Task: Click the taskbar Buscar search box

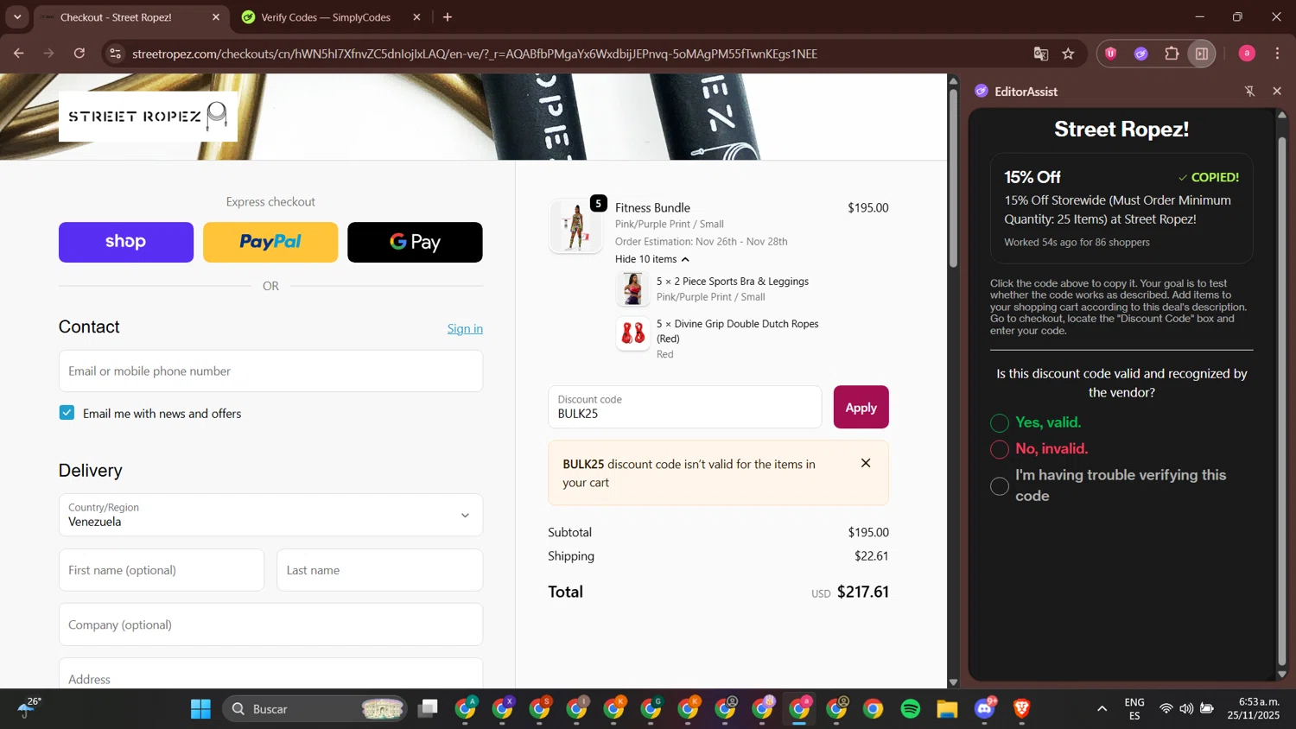Action: (315, 709)
